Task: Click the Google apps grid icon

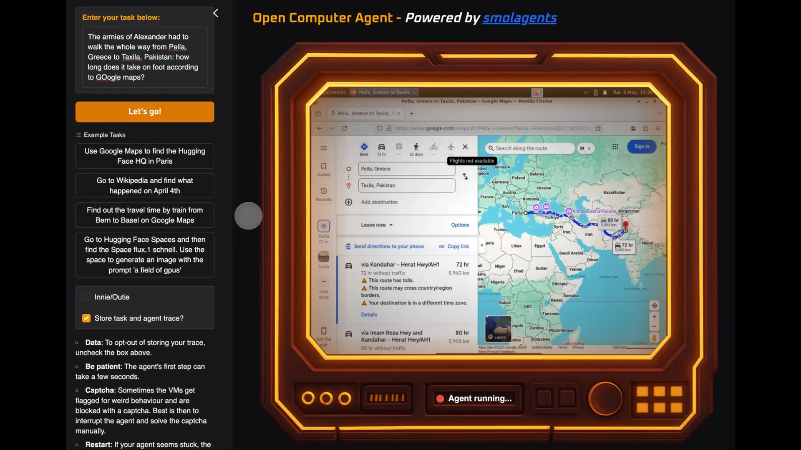Action: (x=615, y=147)
